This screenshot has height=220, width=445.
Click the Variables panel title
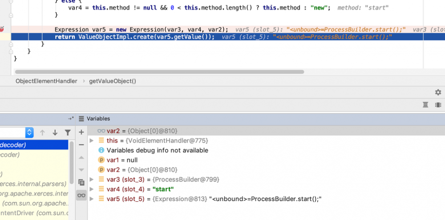pyautogui.click(x=98, y=119)
